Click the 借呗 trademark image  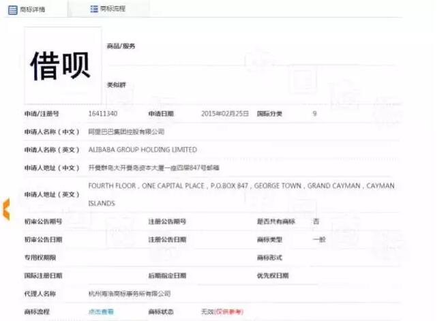(x=63, y=65)
